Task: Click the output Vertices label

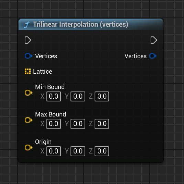Action: click(x=136, y=56)
